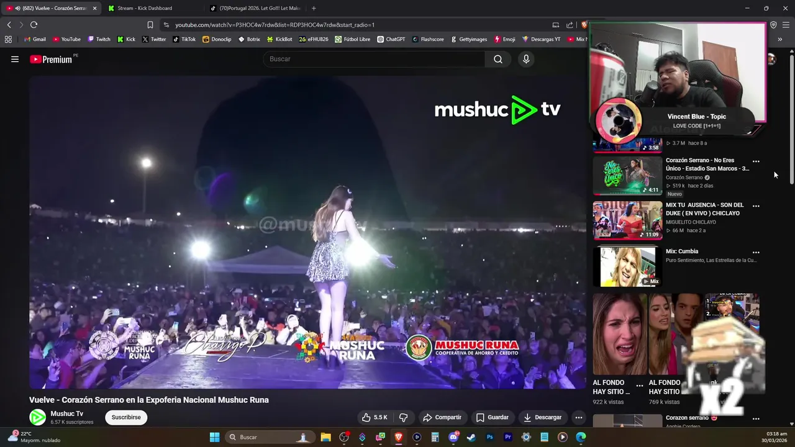Open a new browser tab
Screen dimensions: 795x447
click(x=314, y=8)
